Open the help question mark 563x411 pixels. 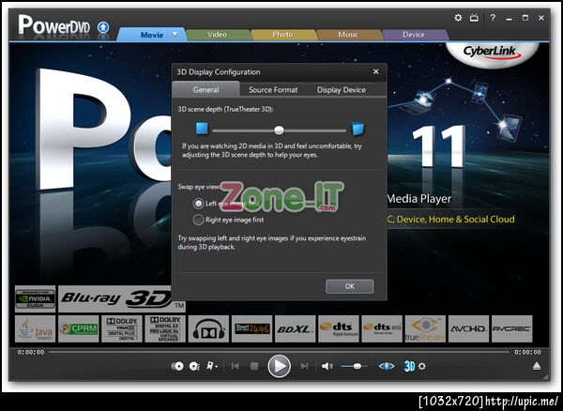pyautogui.click(x=493, y=17)
